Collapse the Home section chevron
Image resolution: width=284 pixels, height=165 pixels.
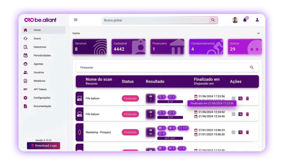click(x=258, y=33)
